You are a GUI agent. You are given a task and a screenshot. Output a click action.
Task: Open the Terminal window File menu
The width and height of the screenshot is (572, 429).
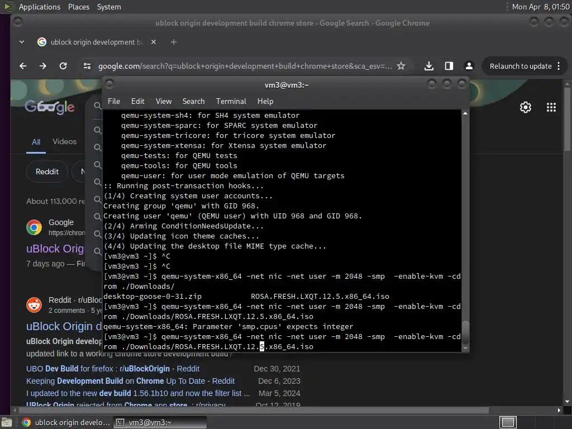114,101
